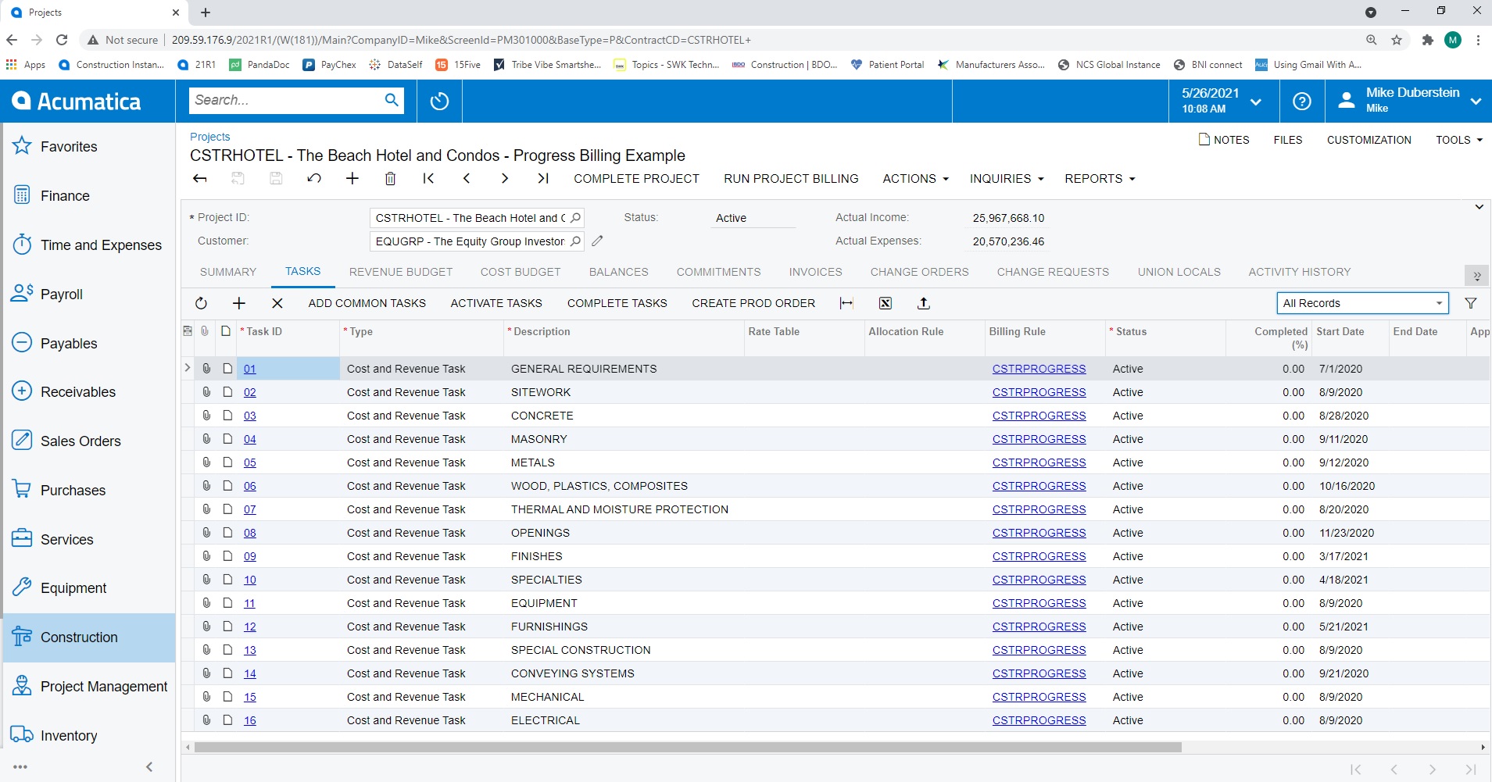Click attachment icon for task 10 row
The width and height of the screenshot is (1492, 782).
(x=206, y=580)
